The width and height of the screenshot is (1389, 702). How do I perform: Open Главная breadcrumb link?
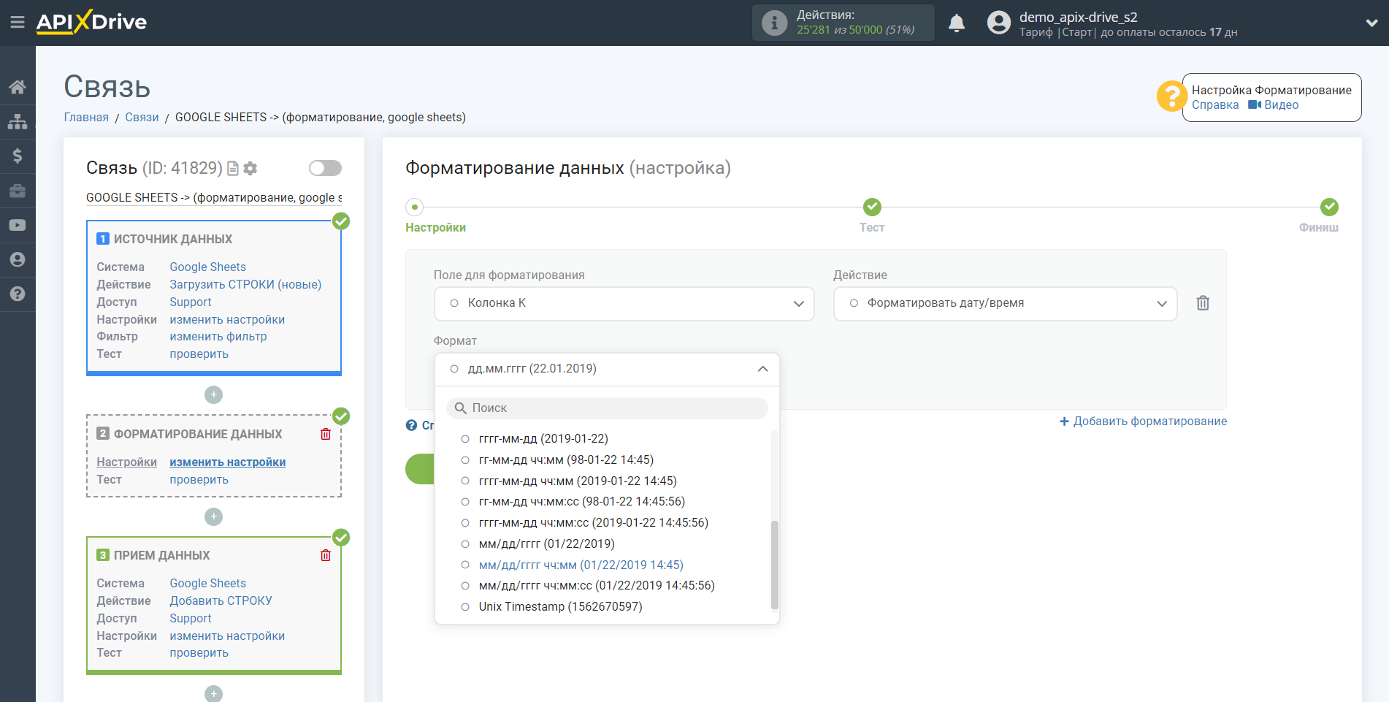click(x=86, y=118)
